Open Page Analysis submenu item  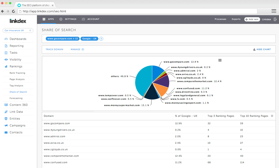pos(17,79)
